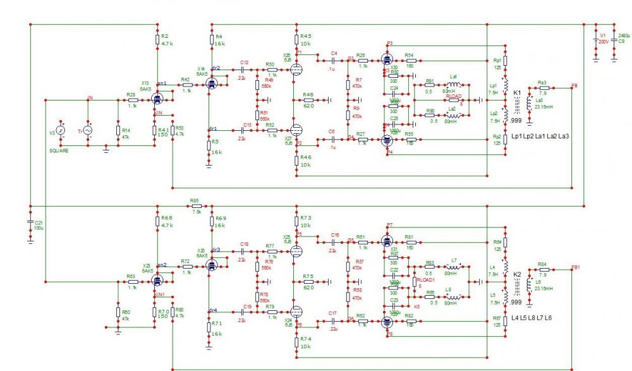Select resistor R48 620
Image resolution: width=632 pixels, height=371 pixels.
click(308, 100)
